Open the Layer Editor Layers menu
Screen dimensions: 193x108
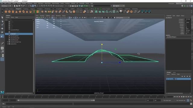(x=168, y=74)
